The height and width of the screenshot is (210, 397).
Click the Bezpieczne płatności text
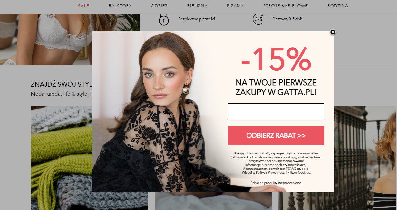[197, 19]
